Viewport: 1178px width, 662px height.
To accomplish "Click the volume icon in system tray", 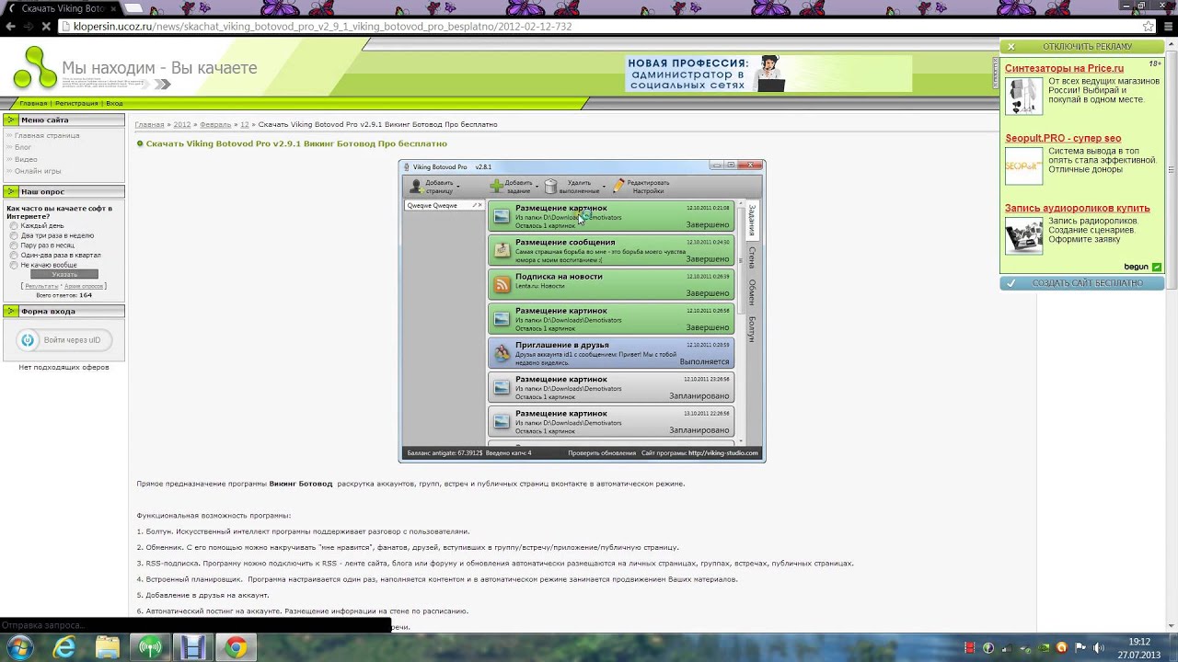I will tap(1098, 648).
